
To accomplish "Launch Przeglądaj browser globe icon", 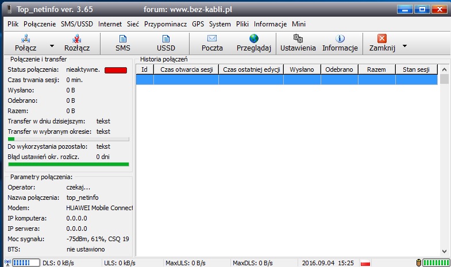I will click(253, 38).
